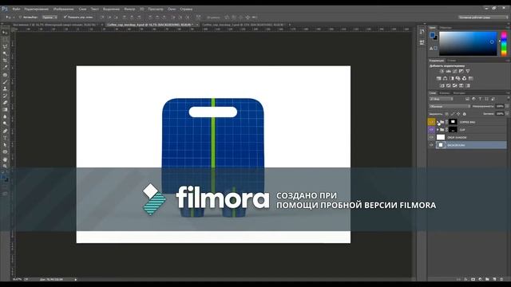The image size is (511, 287).
Task: Toggle the Auto-Select checkbox
Action: [x=20, y=18]
